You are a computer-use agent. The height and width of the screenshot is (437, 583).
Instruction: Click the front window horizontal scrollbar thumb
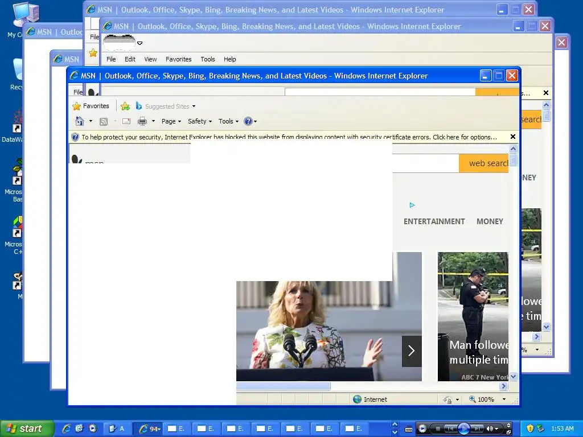[284, 386]
